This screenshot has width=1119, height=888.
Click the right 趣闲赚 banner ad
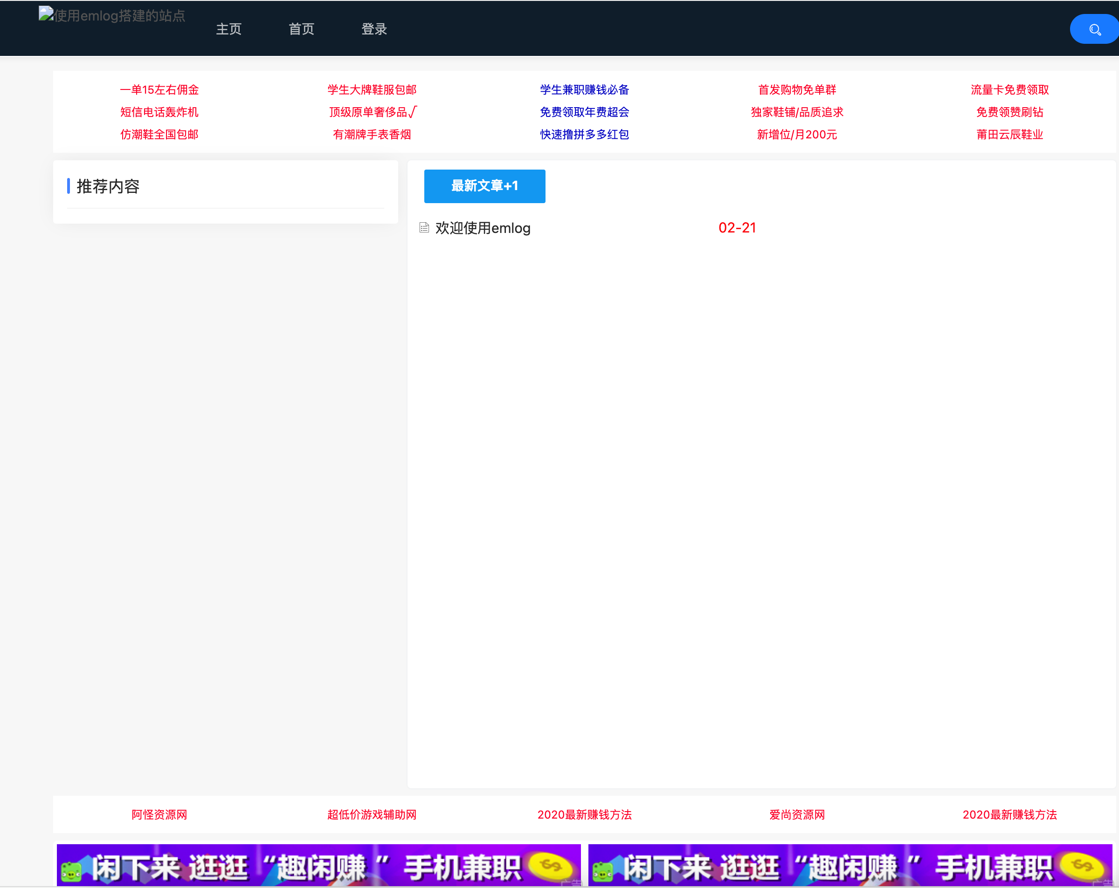tap(850, 865)
